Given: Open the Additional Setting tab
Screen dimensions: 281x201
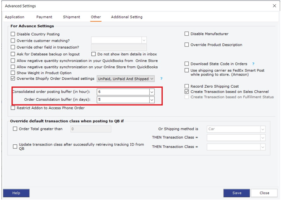Looking at the screenshot, I should pos(127,17).
